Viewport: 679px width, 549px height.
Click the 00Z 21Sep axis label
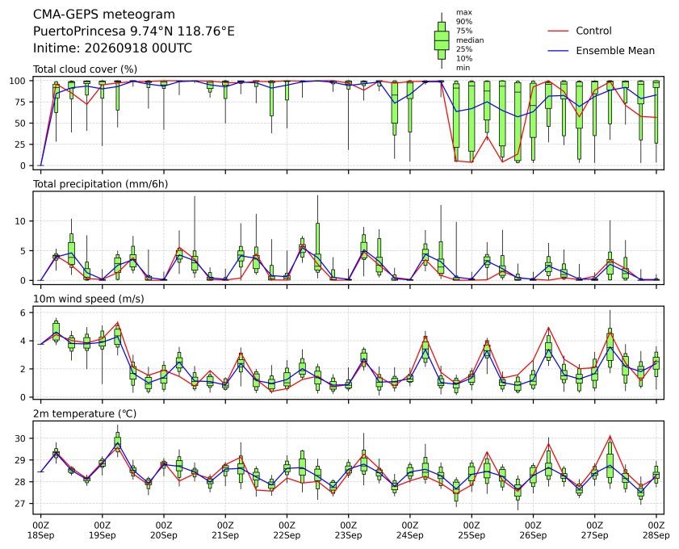(225, 530)
